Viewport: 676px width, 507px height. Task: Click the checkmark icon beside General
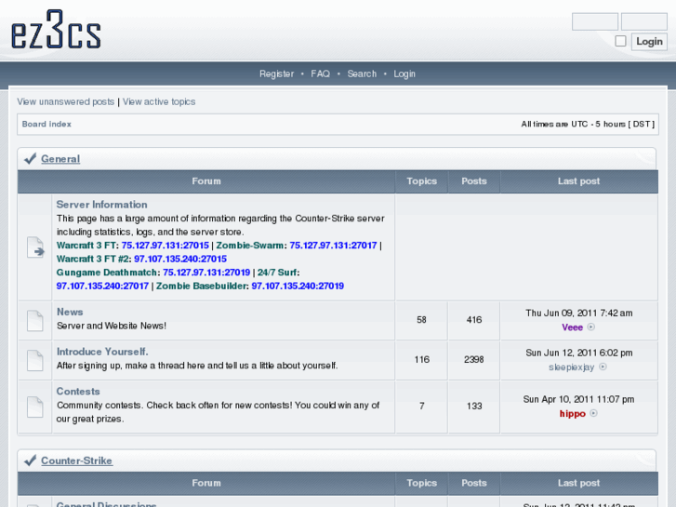tap(30, 158)
